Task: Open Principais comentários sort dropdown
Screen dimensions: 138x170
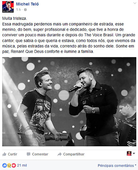Action: [x=116, y=166]
